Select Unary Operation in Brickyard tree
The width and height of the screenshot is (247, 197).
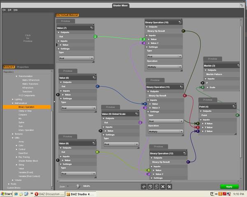point(26,130)
